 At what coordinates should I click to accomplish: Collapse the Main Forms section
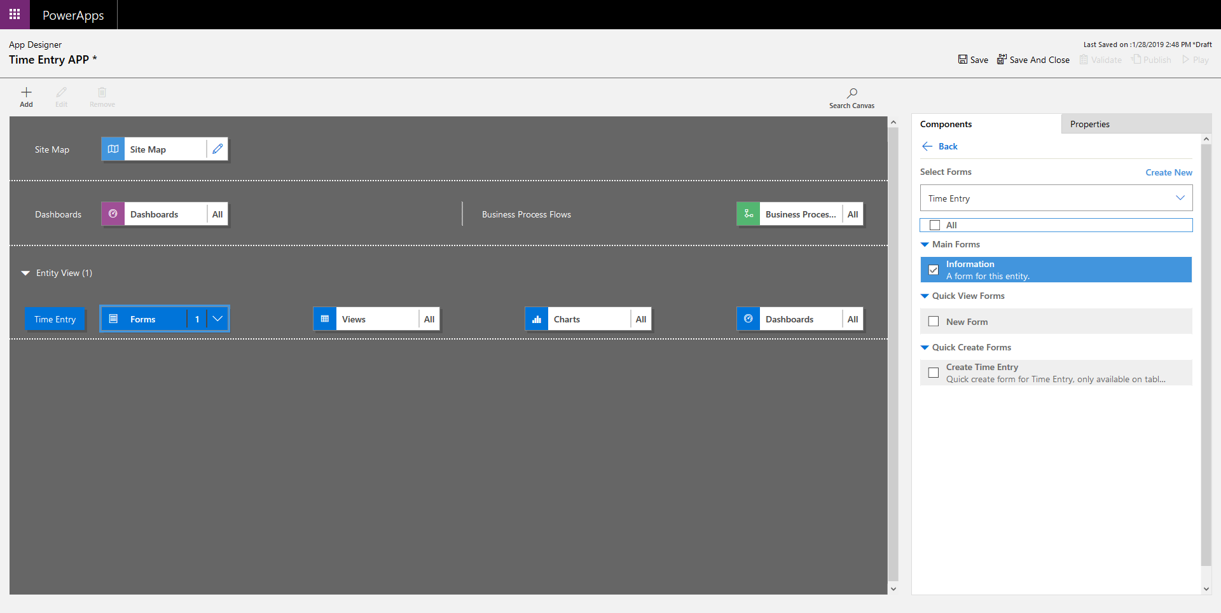tap(925, 245)
